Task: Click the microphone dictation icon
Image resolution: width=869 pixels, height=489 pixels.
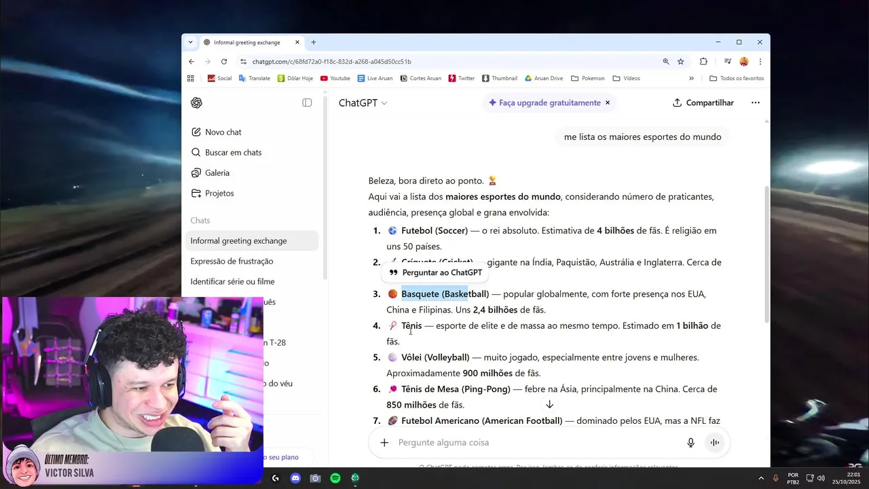Action: 690,442
